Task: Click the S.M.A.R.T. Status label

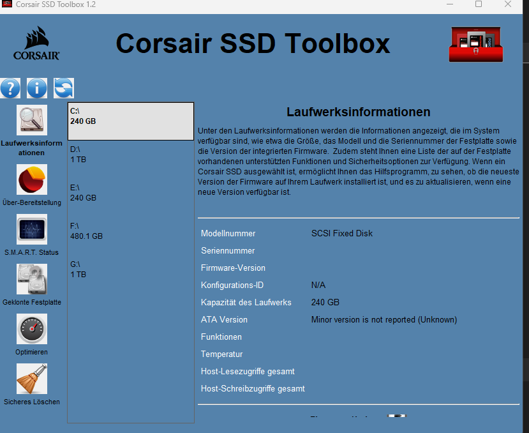Action: [x=31, y=252]
